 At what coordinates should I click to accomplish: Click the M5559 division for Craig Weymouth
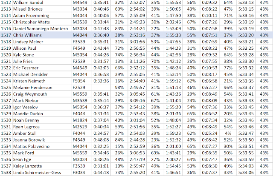click(80, 94)
